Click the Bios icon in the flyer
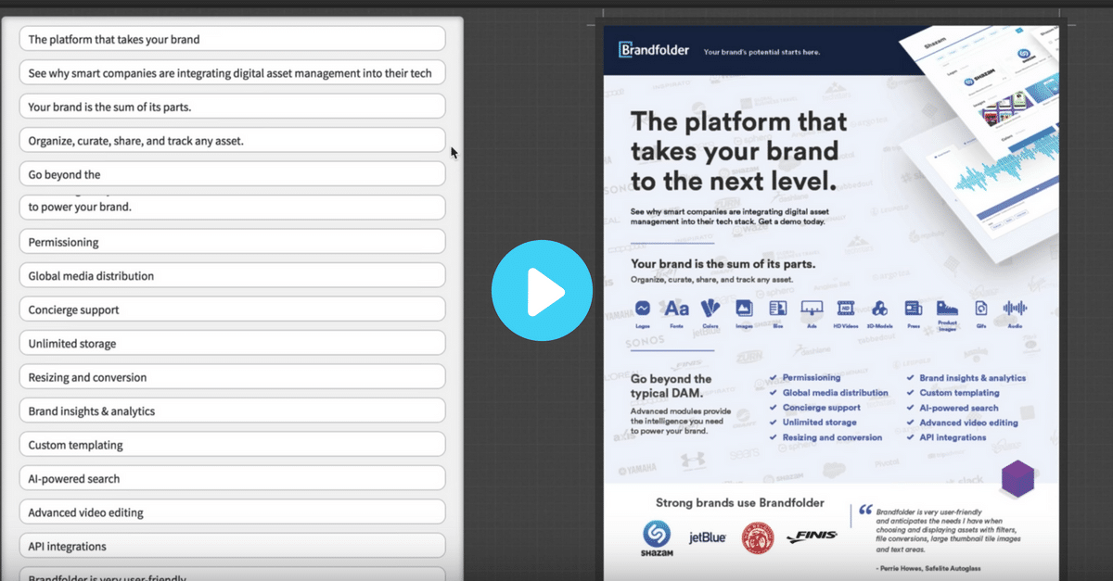This screenshot has width=1113, height=581. coord(777,309)
